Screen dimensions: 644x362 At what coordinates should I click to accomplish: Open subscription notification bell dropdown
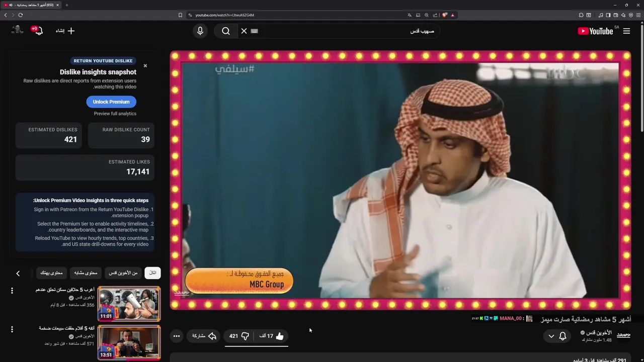point(557,336)
